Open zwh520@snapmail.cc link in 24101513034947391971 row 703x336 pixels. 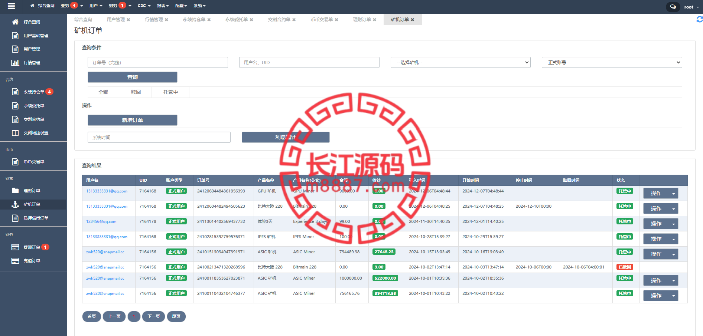coord(105,252)
